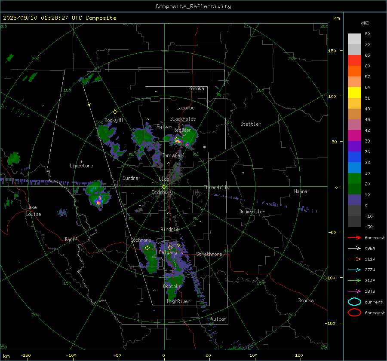Select the Vulcan city label
This screenshot has height=361, width=387.
click(x=218, y=319)
